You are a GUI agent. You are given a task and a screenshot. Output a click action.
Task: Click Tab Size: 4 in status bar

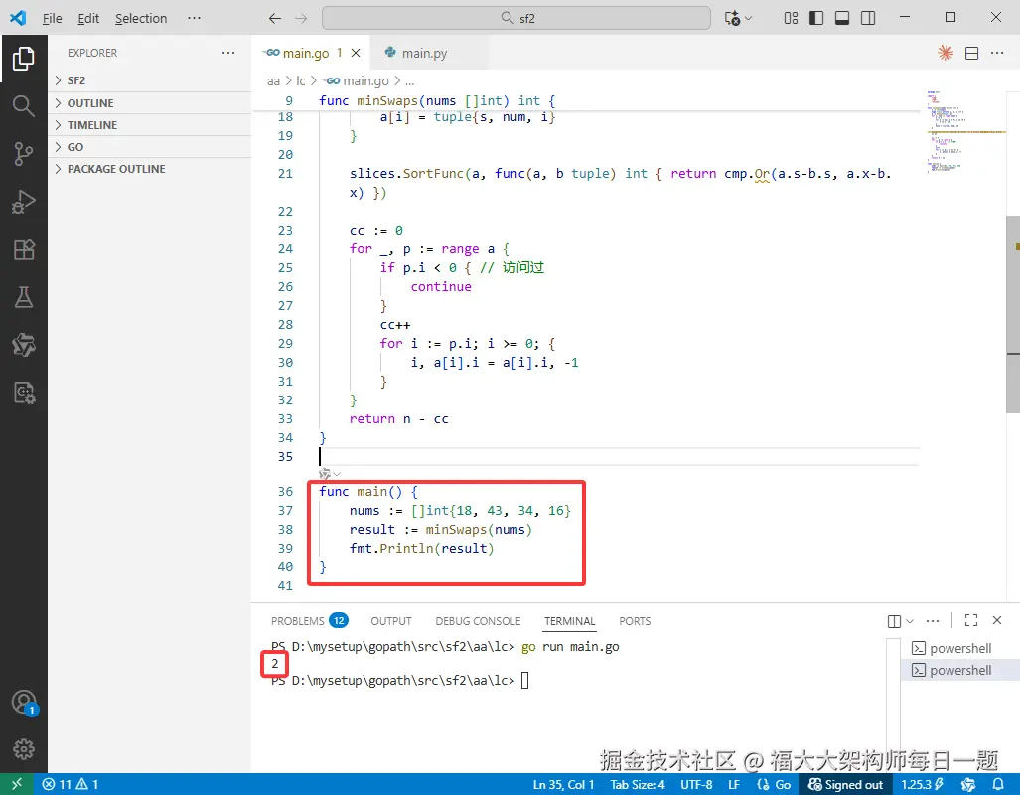(x=638, y=785)
